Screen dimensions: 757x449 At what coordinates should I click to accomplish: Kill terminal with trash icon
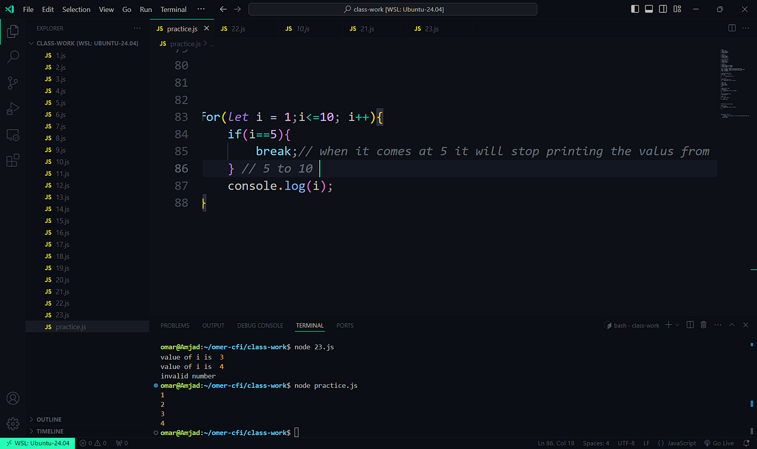click(x=703, y=325)
